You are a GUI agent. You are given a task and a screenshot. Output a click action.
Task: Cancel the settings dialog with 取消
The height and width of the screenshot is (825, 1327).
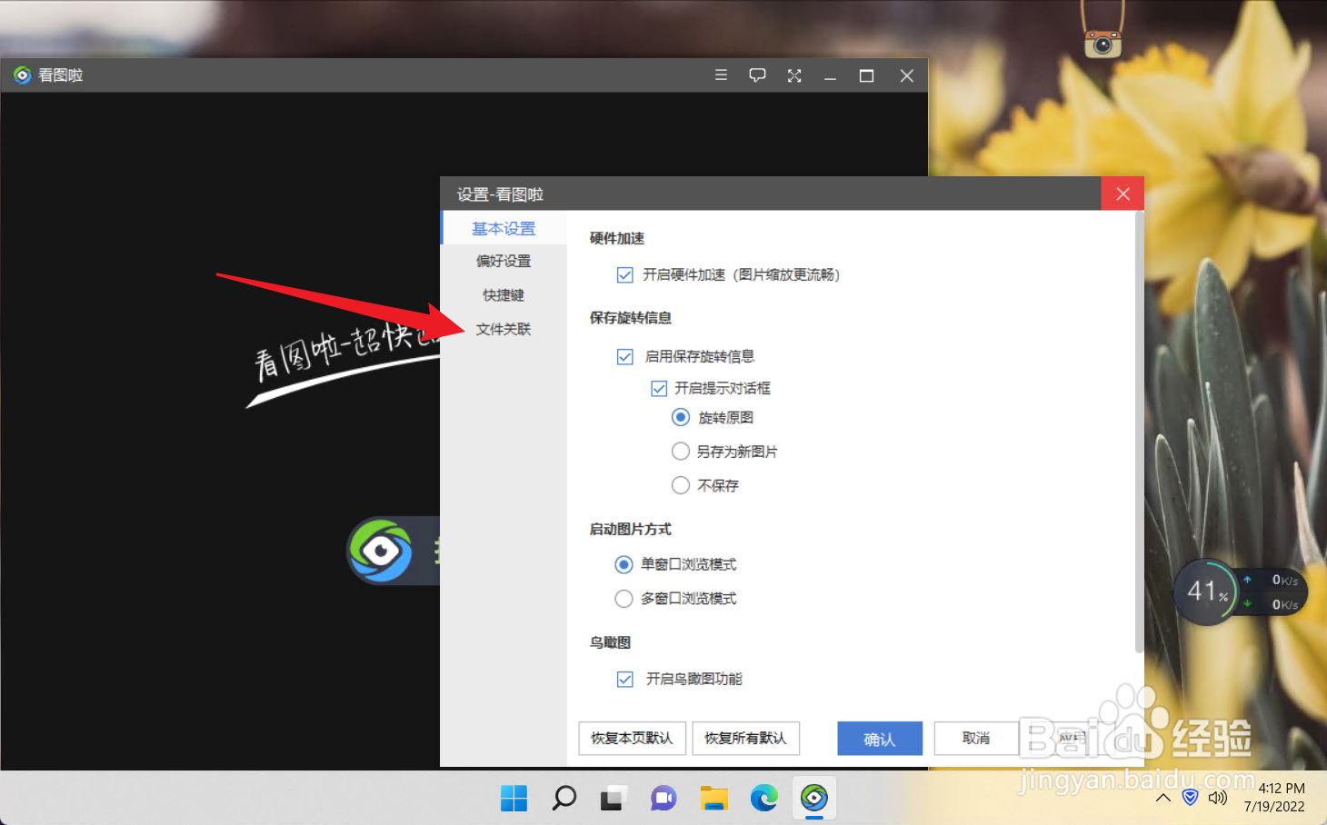pos(976,739)
